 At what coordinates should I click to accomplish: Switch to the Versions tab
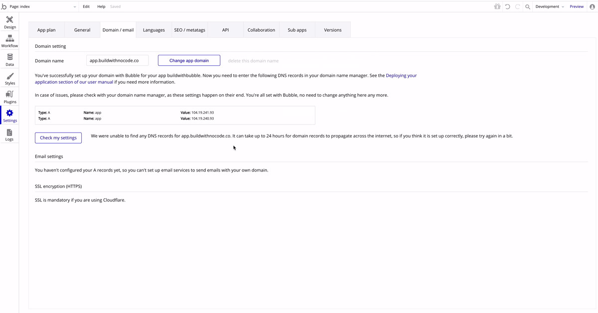[333, 30]
